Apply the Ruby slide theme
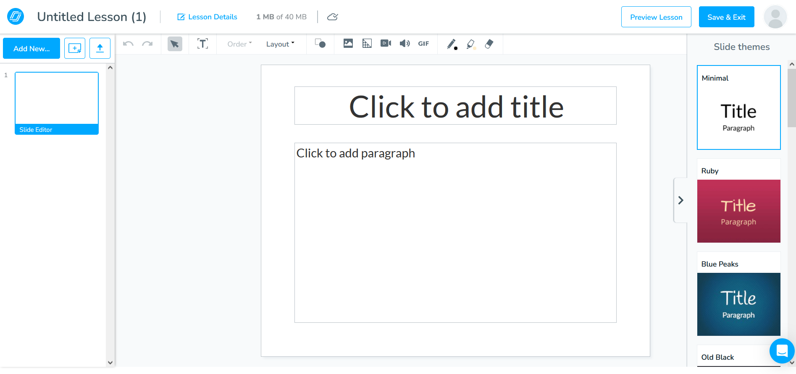The width and height of the screenshot is (796, 374). pos(738,211)
